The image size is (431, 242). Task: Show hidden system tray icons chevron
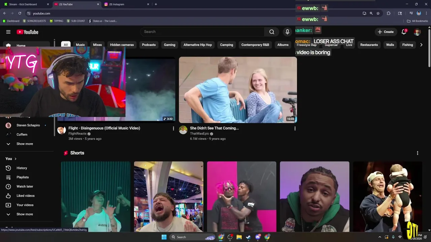[x=379, y=237]
